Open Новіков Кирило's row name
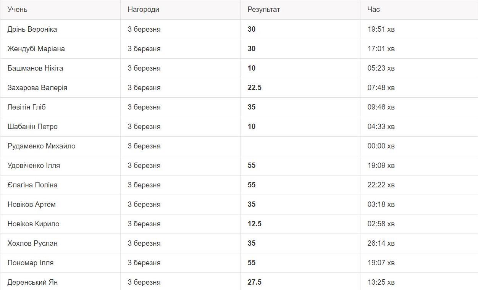This screenshot has height=290, width=478. (33, 224)
